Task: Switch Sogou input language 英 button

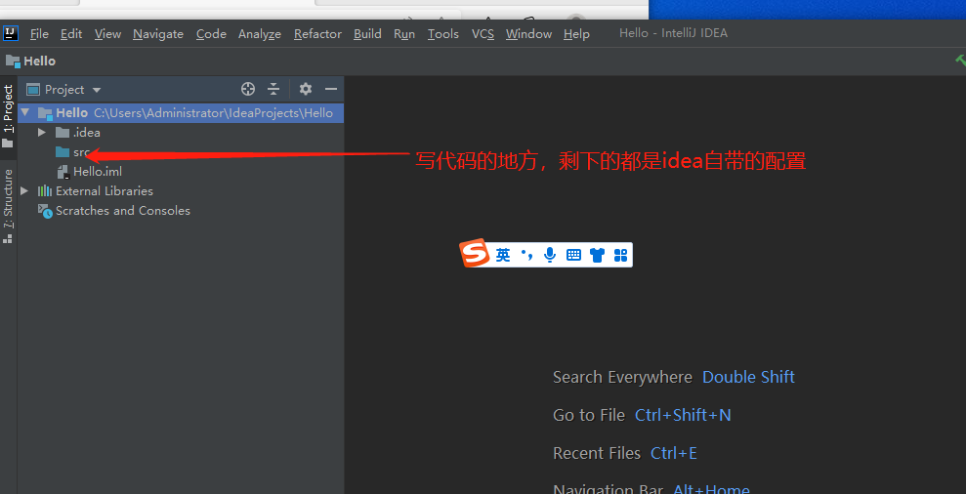Action: coord(503,255)
